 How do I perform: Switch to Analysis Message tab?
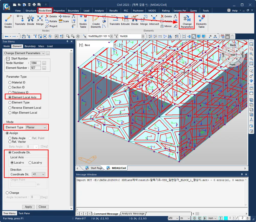[x=133, y=214]
